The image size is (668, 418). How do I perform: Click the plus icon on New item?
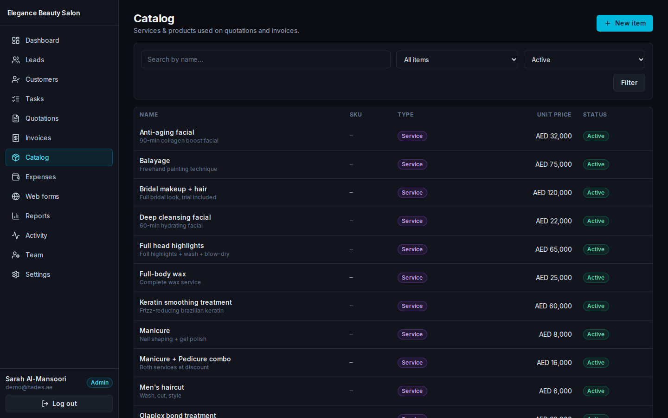pyautogui.click(x=608, y=23)
